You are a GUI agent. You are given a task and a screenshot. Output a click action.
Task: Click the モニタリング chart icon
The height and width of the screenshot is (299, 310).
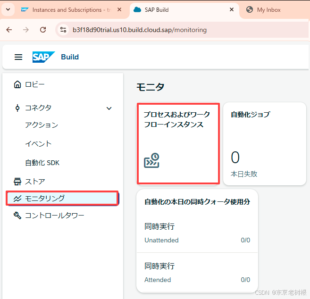click(17, 198)
